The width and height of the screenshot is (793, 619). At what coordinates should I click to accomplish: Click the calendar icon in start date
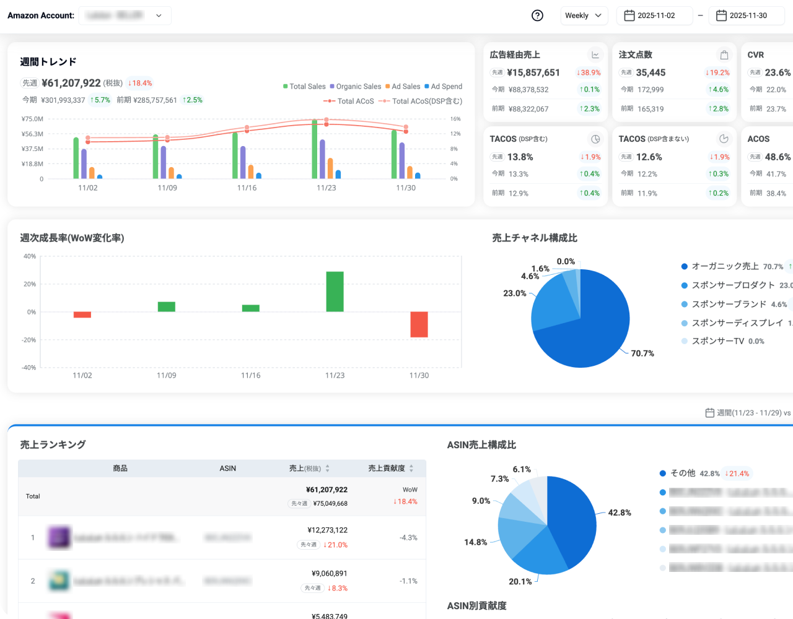pos(629,15)
